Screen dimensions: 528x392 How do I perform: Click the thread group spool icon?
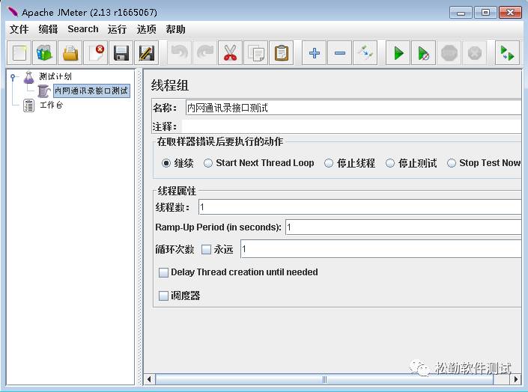click(x=44, y=91)
